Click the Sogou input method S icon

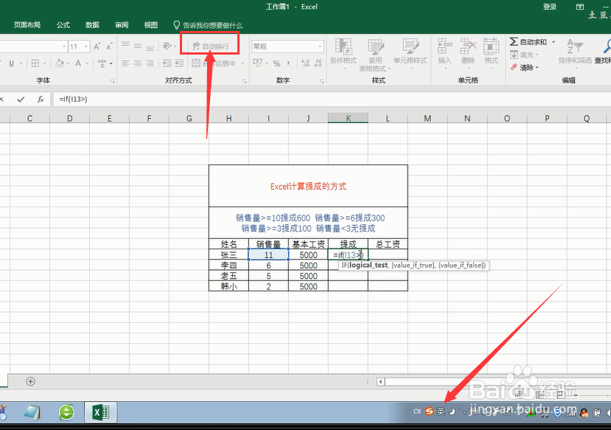pos(429,412)
